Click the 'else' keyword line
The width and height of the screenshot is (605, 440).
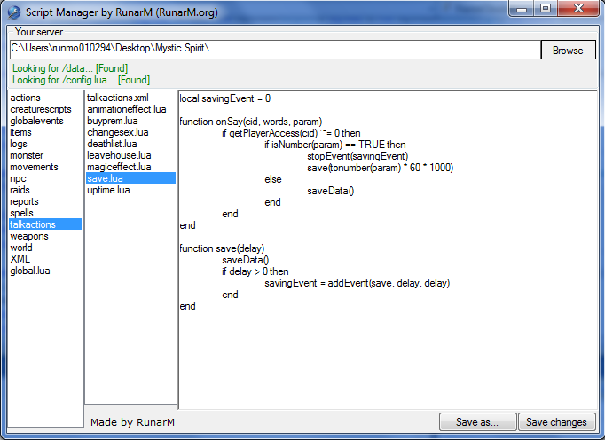click(273, 179)
